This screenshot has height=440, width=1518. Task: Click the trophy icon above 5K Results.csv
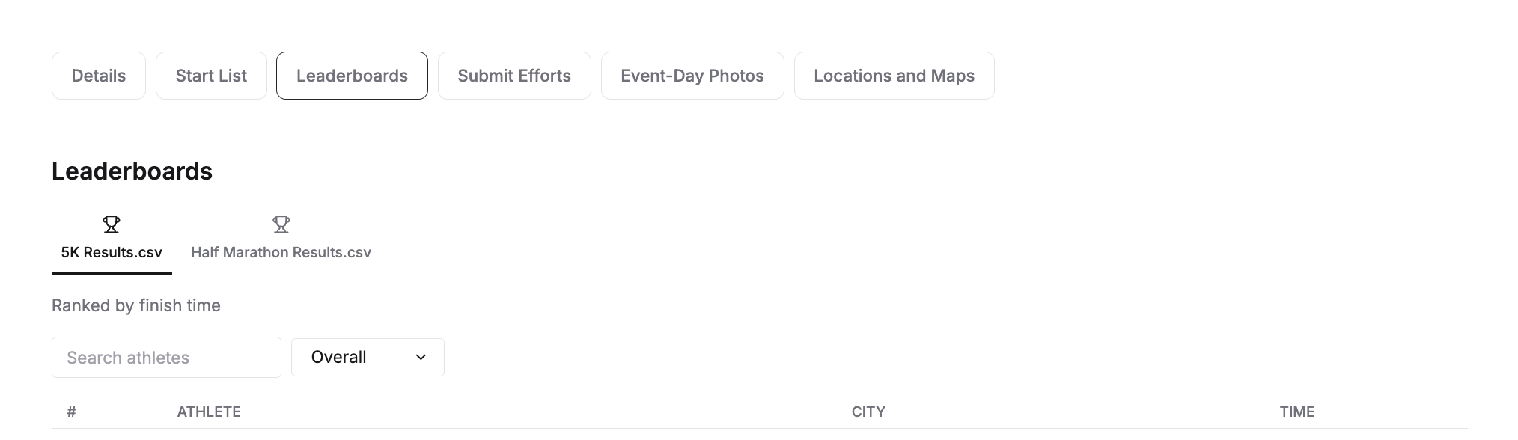pos(112,224)
